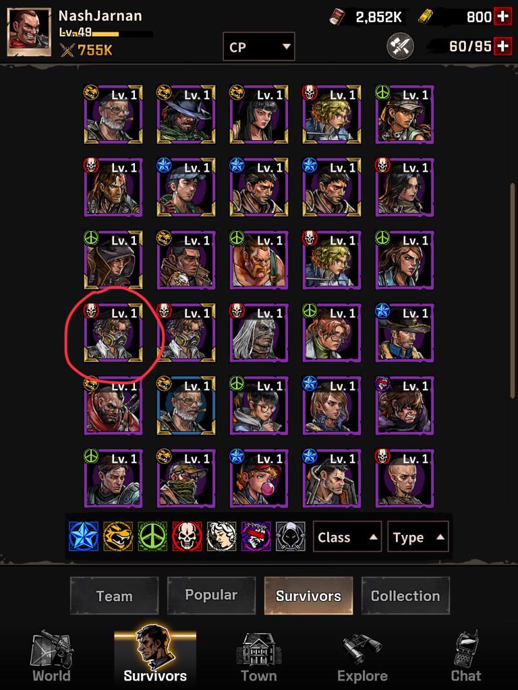518x690 pixels.
Task: Open Town building icon
Action: 258,657
